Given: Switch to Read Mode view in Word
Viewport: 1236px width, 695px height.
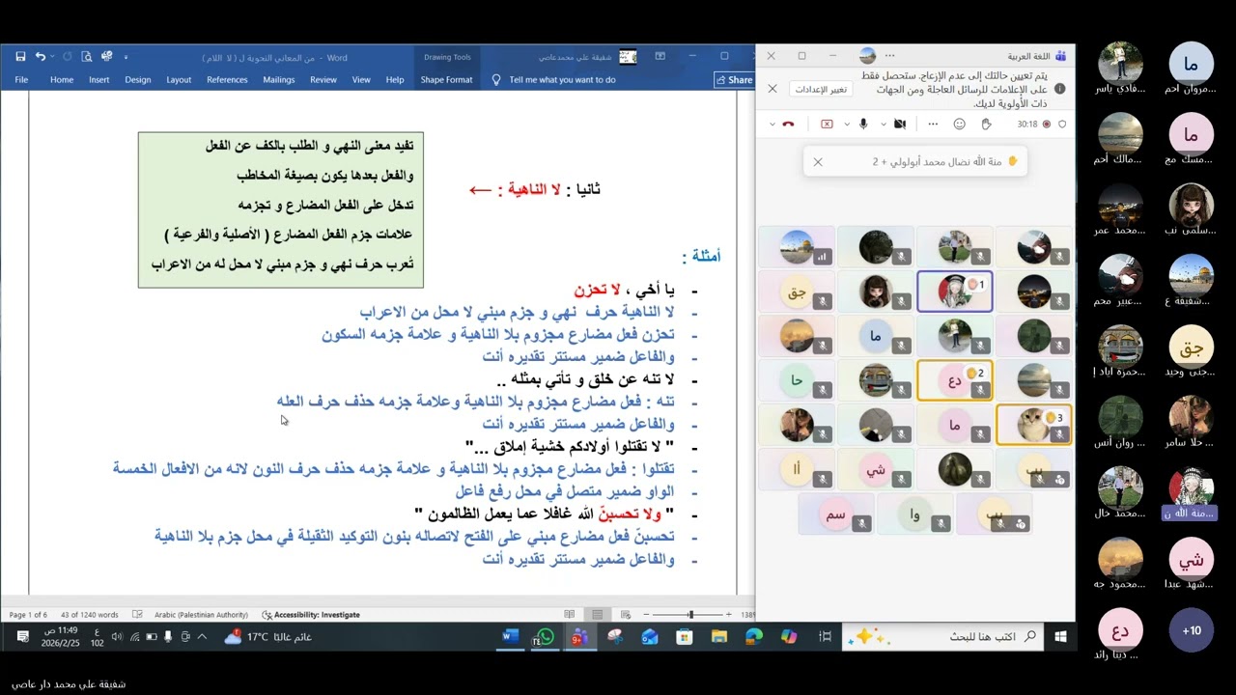Looking at the screenshot, I should [x=570, y=615].
